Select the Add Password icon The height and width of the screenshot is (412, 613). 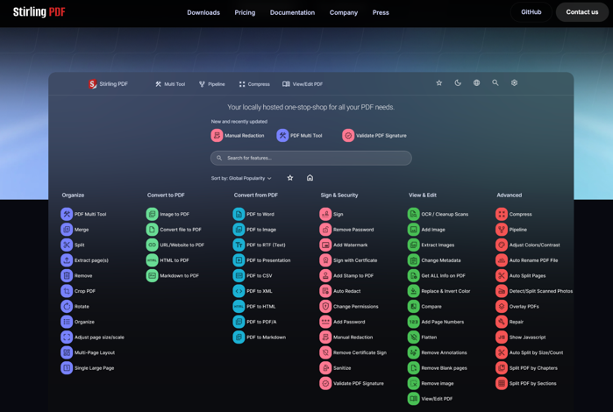point(325,322)
